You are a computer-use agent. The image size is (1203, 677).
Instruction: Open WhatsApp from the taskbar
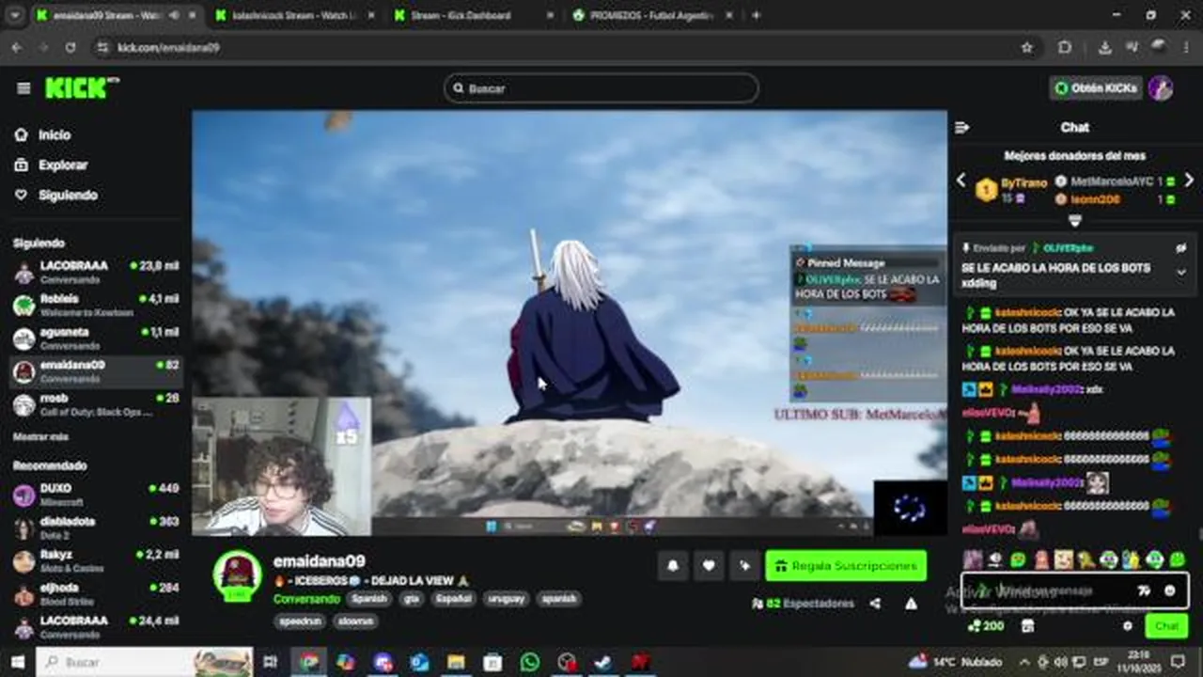pyautogui.click(x=529, y=662)
